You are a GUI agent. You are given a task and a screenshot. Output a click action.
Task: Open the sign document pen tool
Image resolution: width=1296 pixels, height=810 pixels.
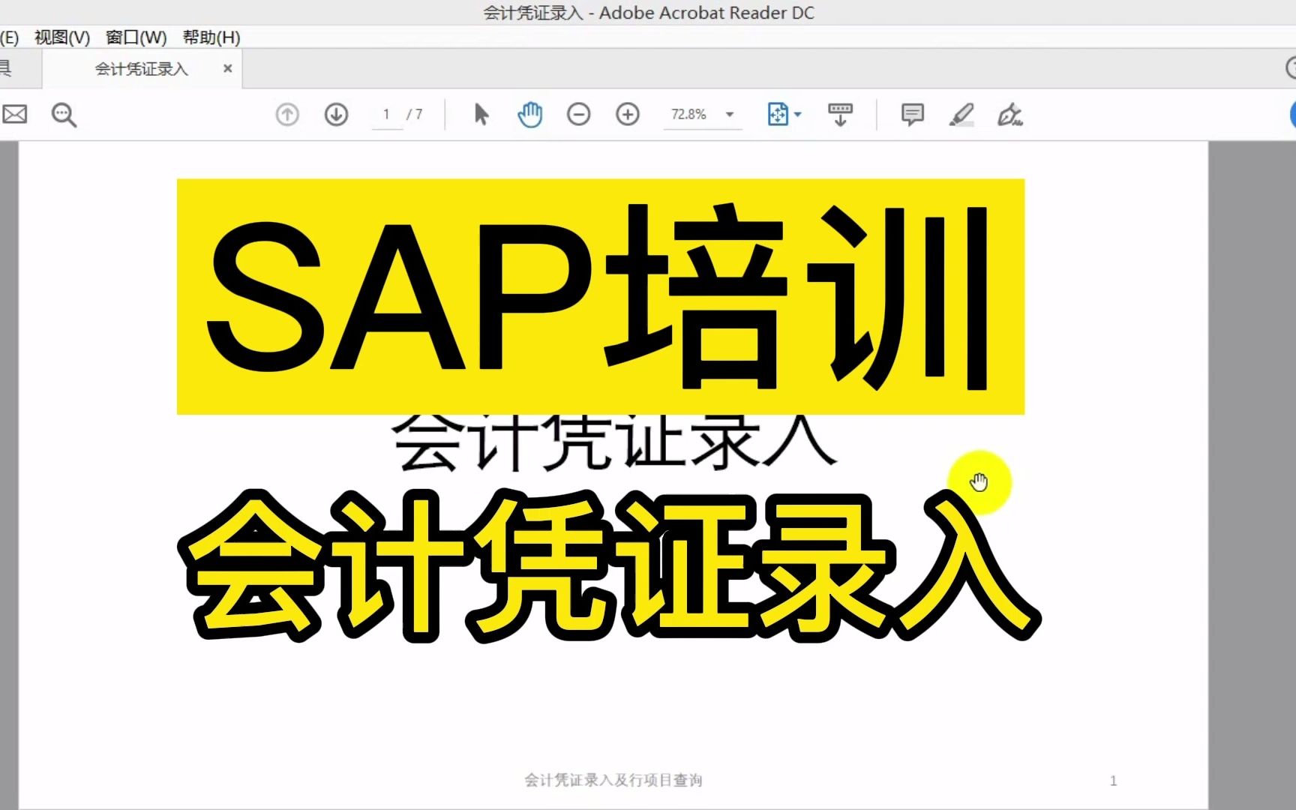click(x=1010, y=115)
